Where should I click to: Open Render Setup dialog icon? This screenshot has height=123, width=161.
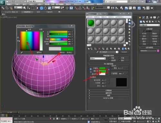[144, 8]
